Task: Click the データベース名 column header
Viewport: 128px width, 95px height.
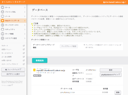Action: [x=66, y=89]
